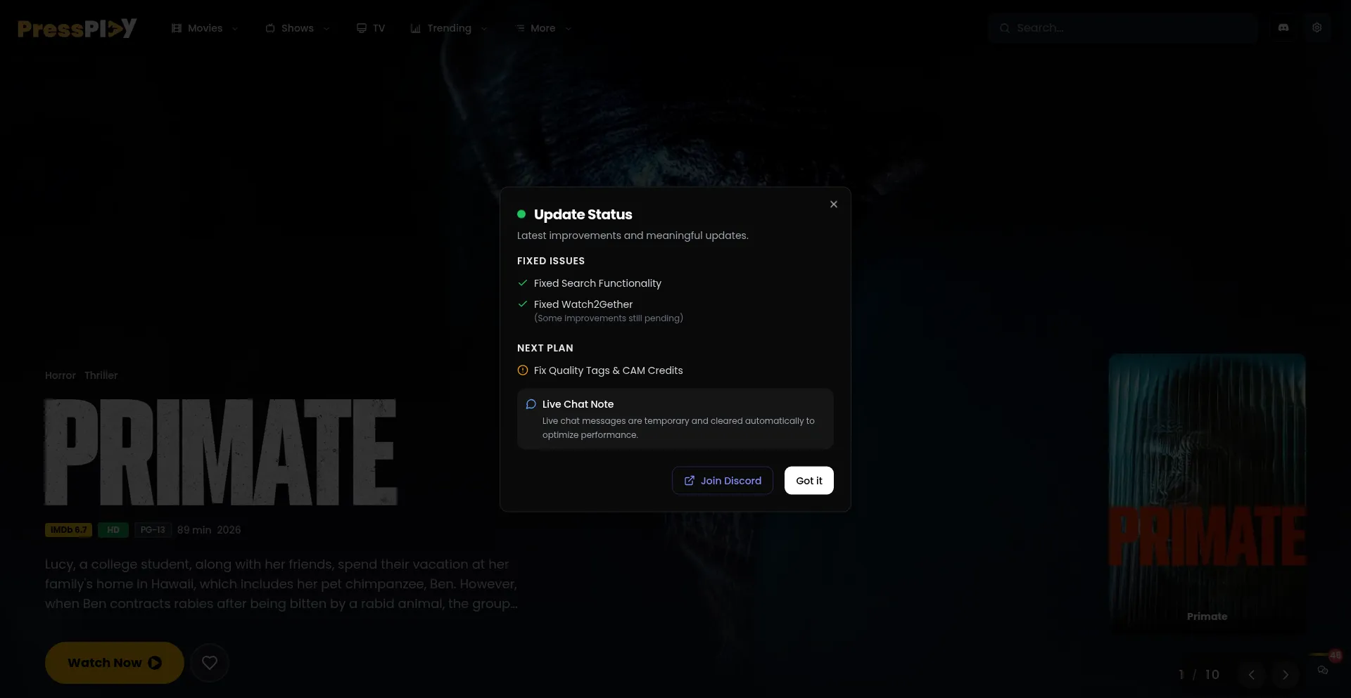Image resolution: width=1351 pixels, height=698 pixels.
Task: Focus the Search input field
Action: tap(1123, 28)
